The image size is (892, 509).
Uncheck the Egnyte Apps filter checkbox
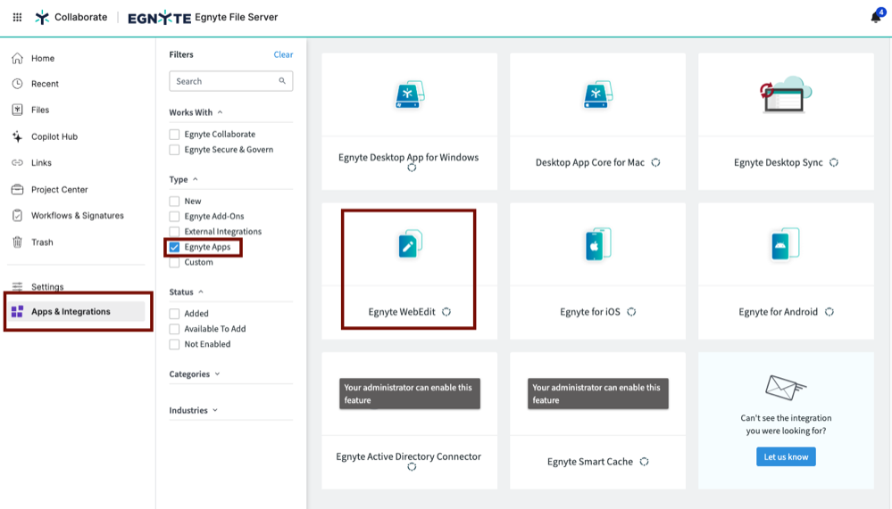click(175, 247)
